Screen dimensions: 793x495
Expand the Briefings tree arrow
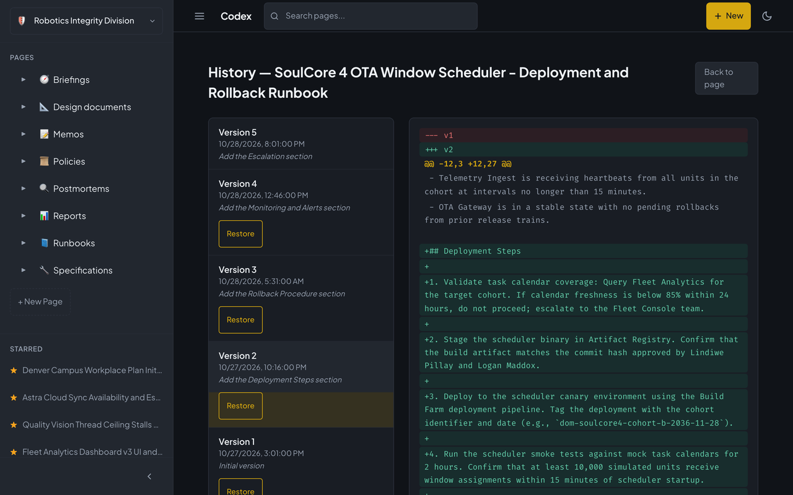(x=24, y=80)
